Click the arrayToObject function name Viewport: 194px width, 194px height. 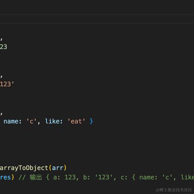point(24,168)
